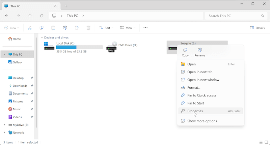The image size is (270, 145).
Task: Choose Properties from the context menu
Action: (x=210, y=111)
